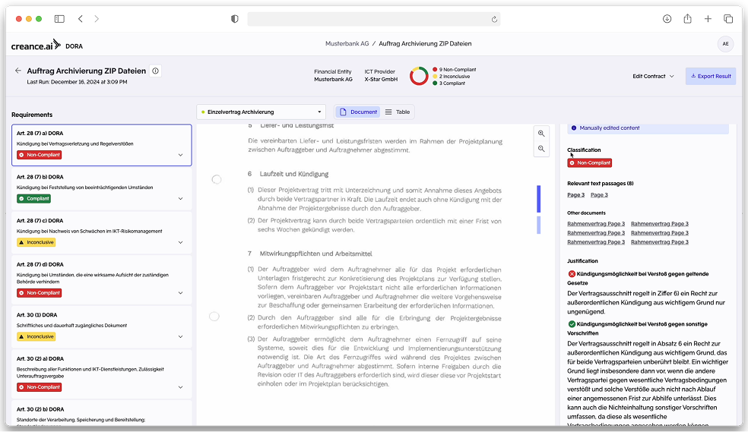The height and width of the screenshot is (432, 748).
Task: Switch to the Table view tab
Action: click(x=398, y=112)
